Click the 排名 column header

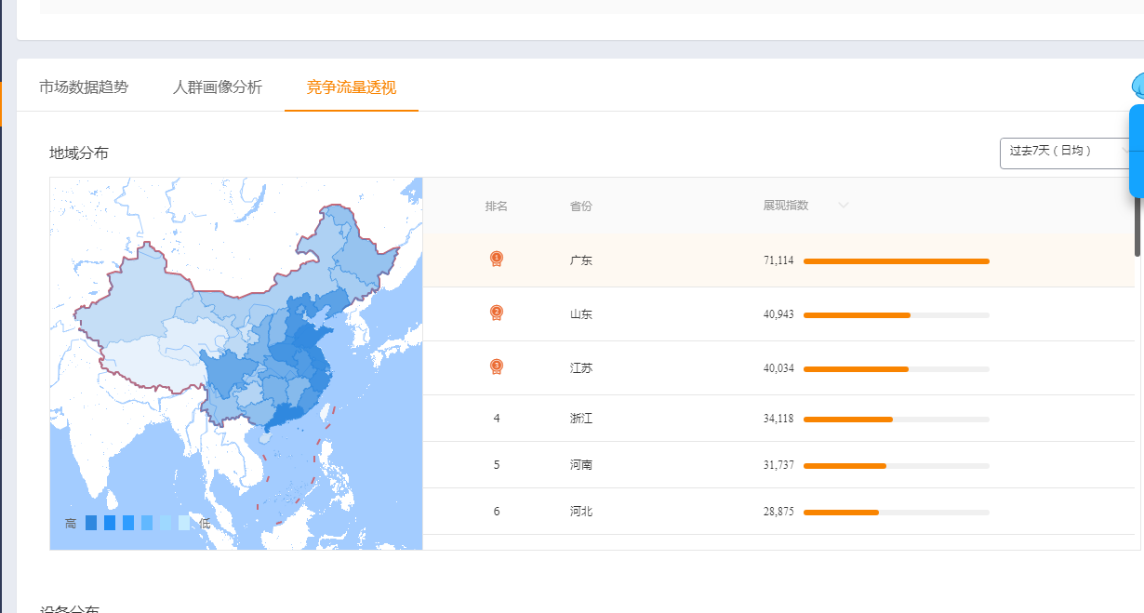click(497, 206)
